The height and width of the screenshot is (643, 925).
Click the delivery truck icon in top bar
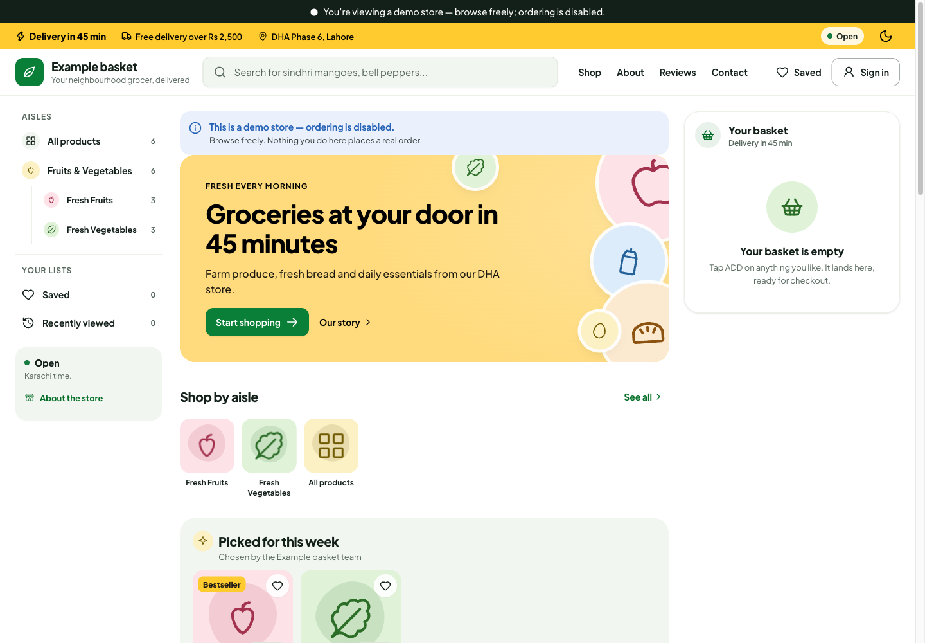[x=127, y=36]
